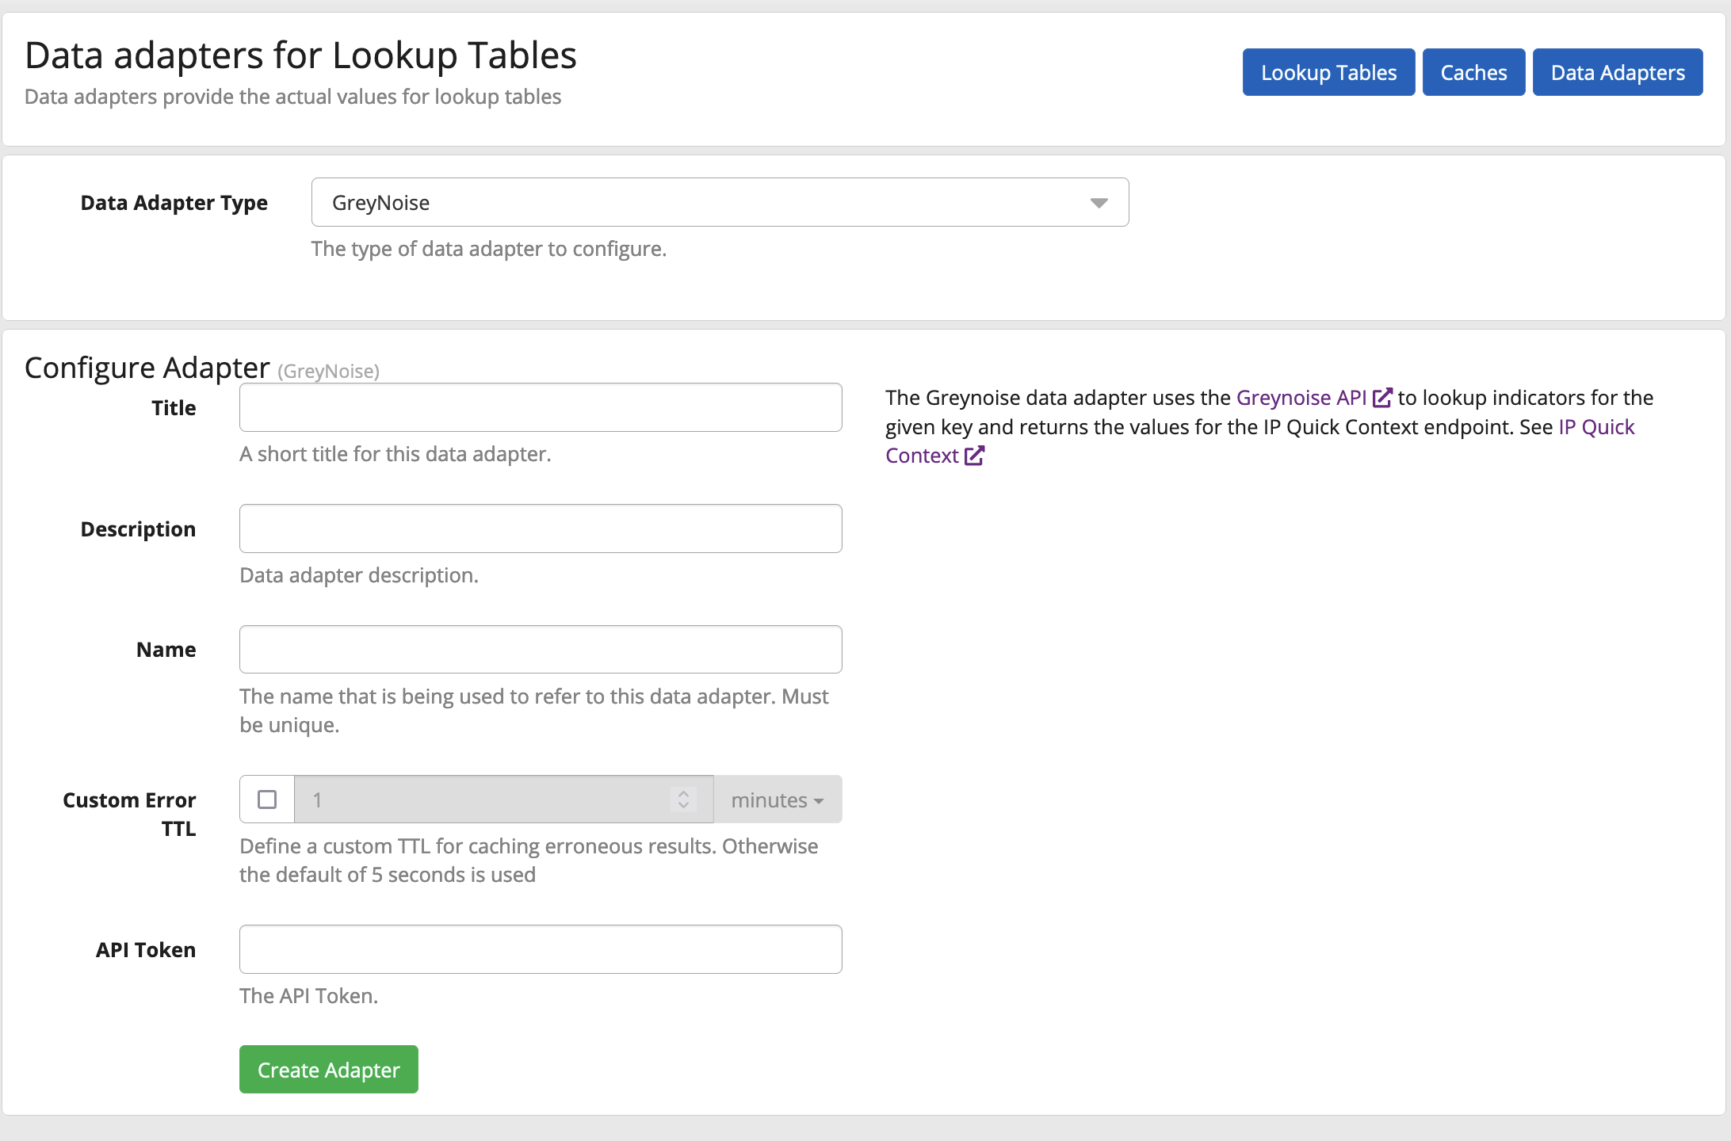The height and width of the screenshot is (1141, 1731).
Task: Click the Configure Adapter heading
Action: pyautogui.click(x=147, y=368)
